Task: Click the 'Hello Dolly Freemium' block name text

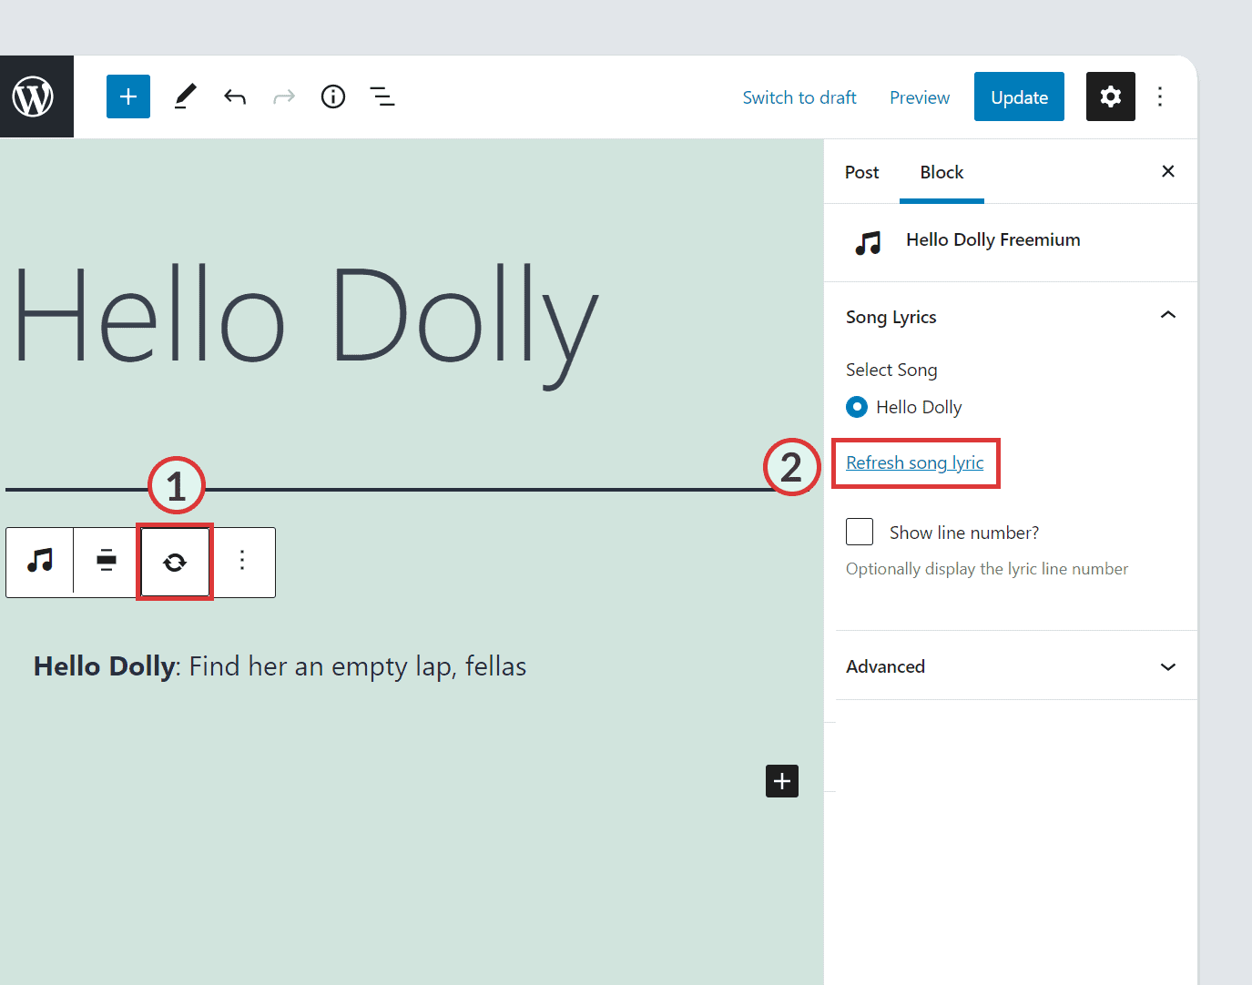Action: [993, 239]
